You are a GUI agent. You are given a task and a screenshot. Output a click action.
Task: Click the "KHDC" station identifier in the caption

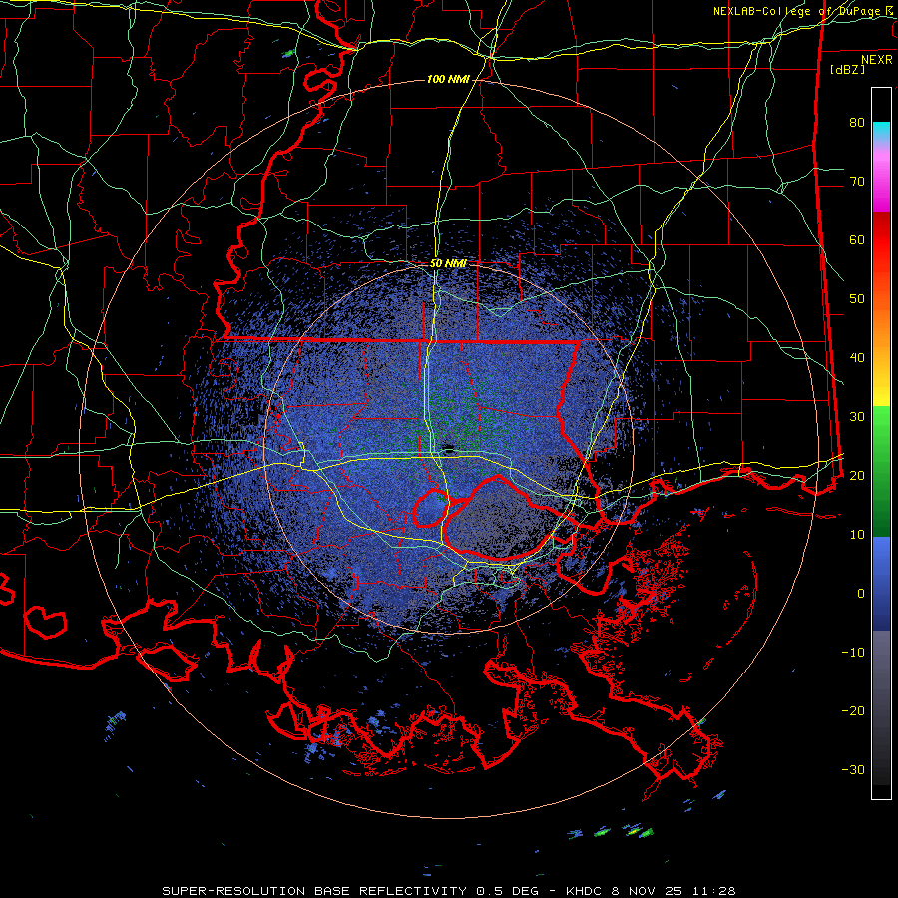point(584,891)
